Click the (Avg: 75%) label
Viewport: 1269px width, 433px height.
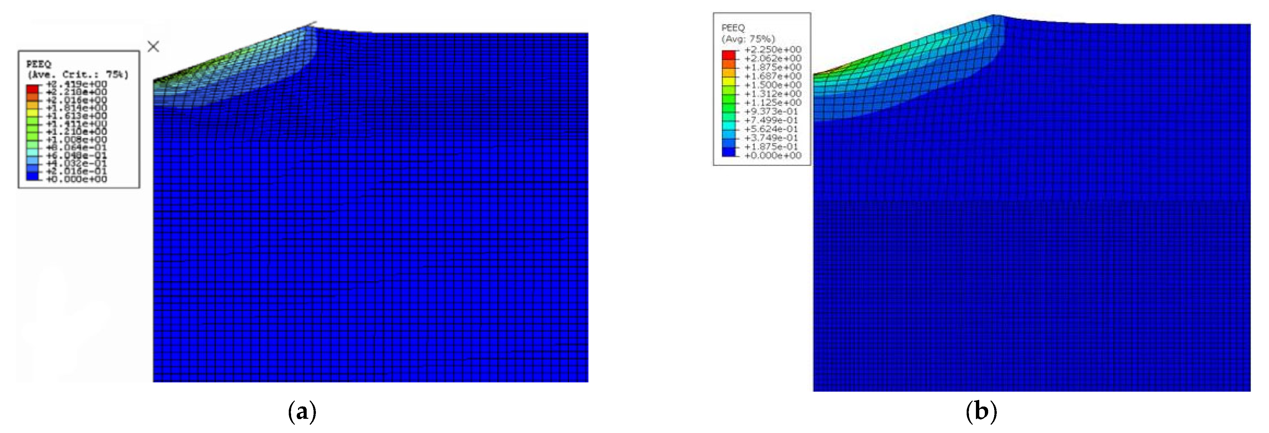coord(748,39)
